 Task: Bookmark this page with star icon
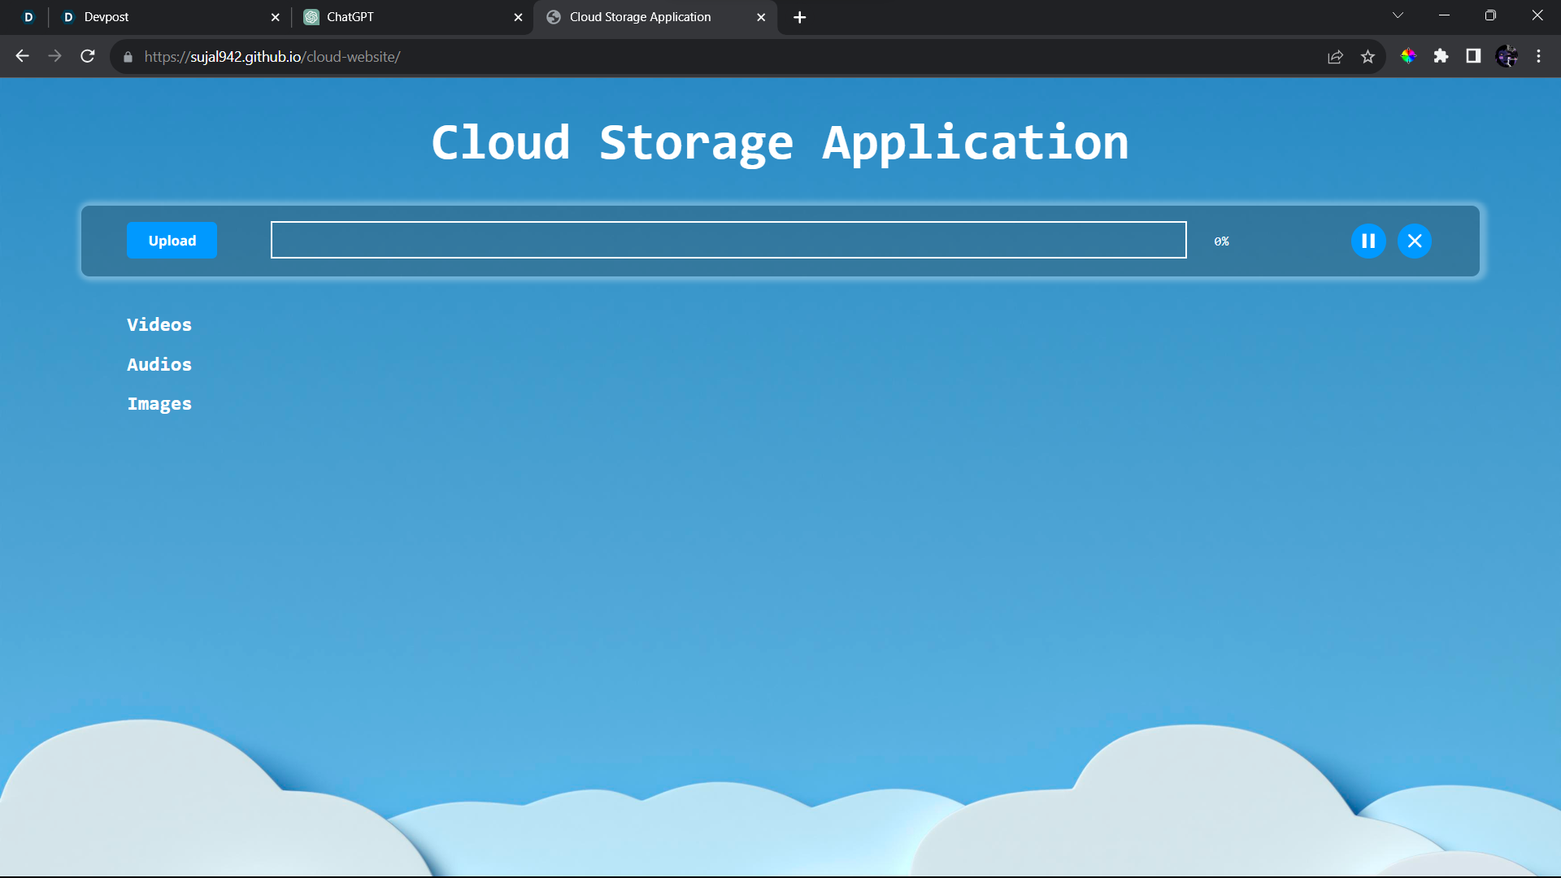(x=1368, y=56)
